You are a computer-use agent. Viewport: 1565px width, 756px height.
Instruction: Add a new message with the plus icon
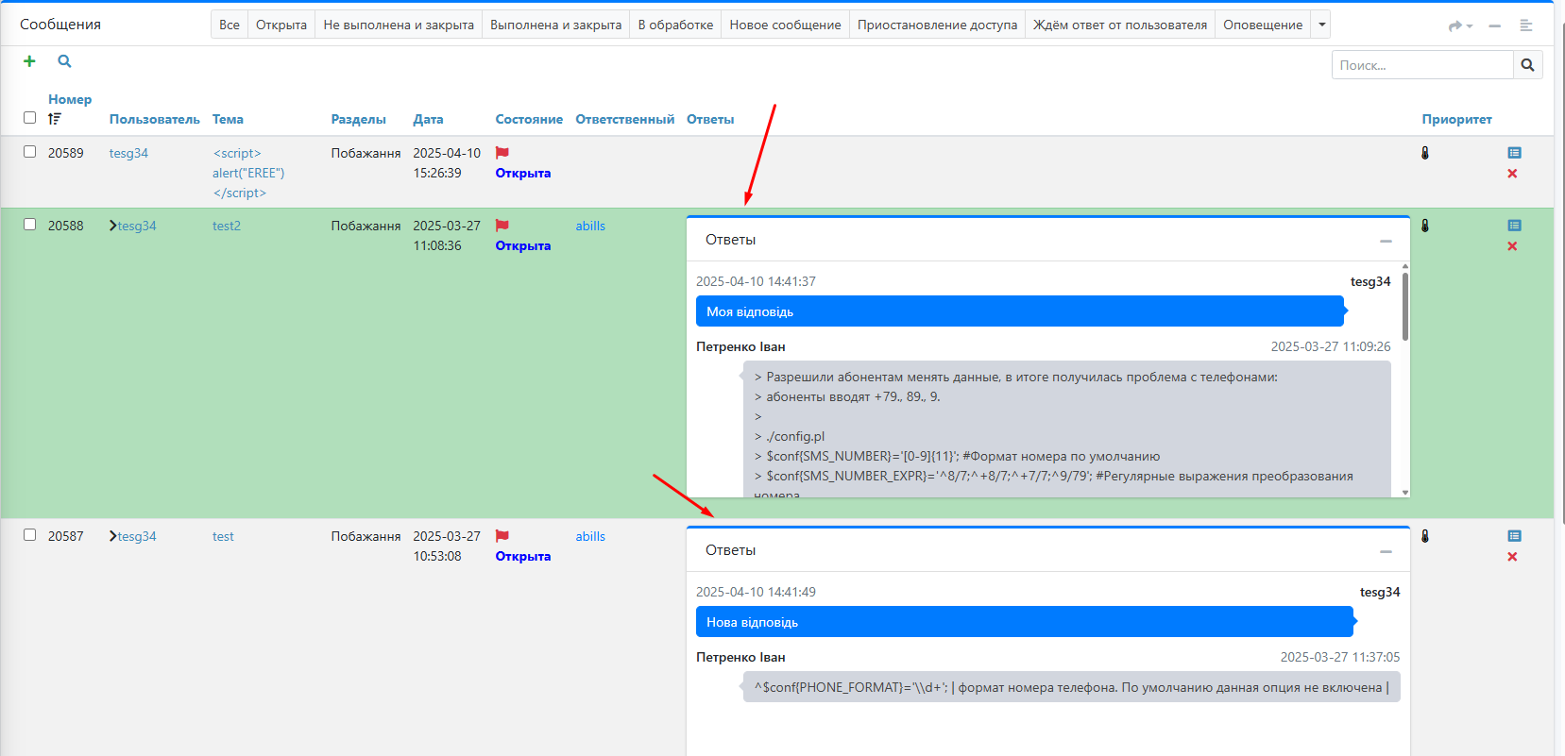pos(29,61)
